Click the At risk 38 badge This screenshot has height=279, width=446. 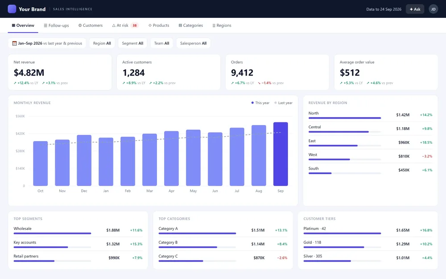click(135, 25)
